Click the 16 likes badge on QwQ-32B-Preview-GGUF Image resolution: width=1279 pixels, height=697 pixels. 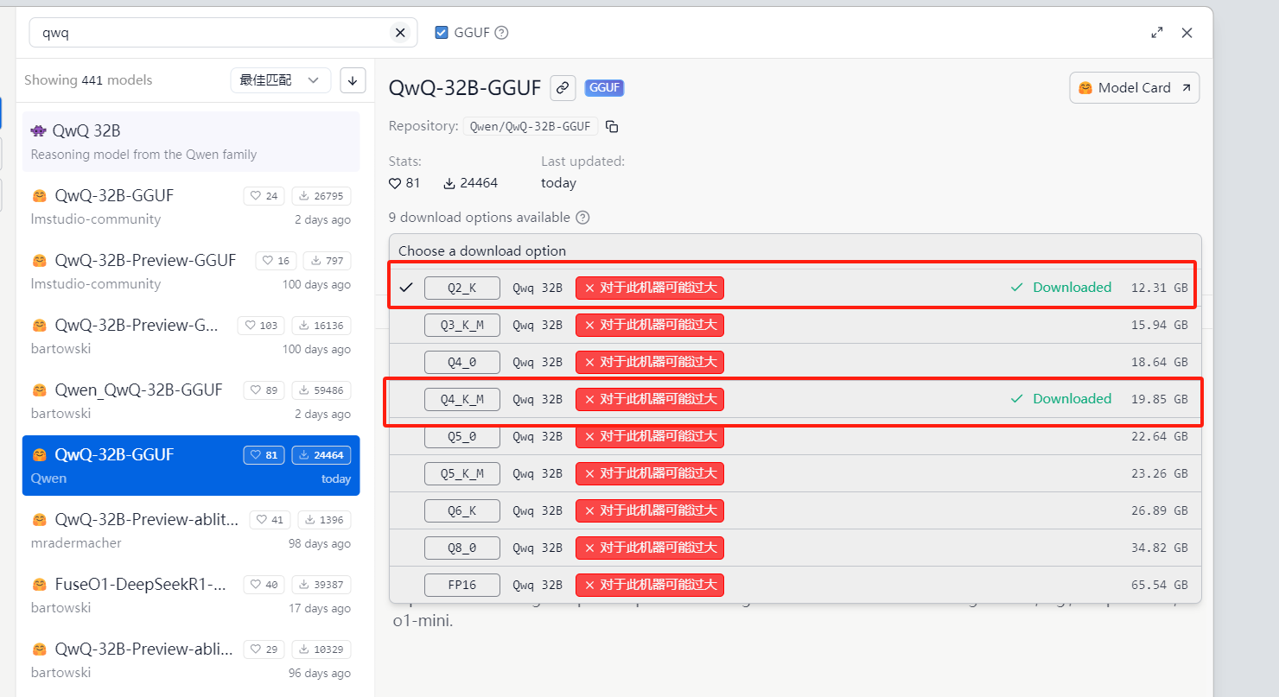(x=275, y=261)
